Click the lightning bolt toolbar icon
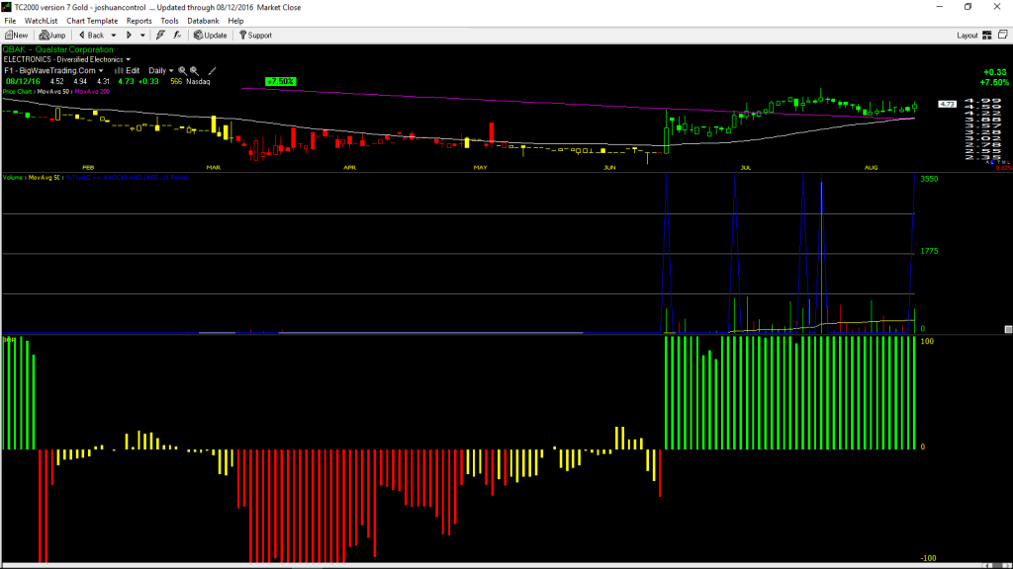Image resolution: width=1013 pixels, height=569 pixels. click(160, 36)
